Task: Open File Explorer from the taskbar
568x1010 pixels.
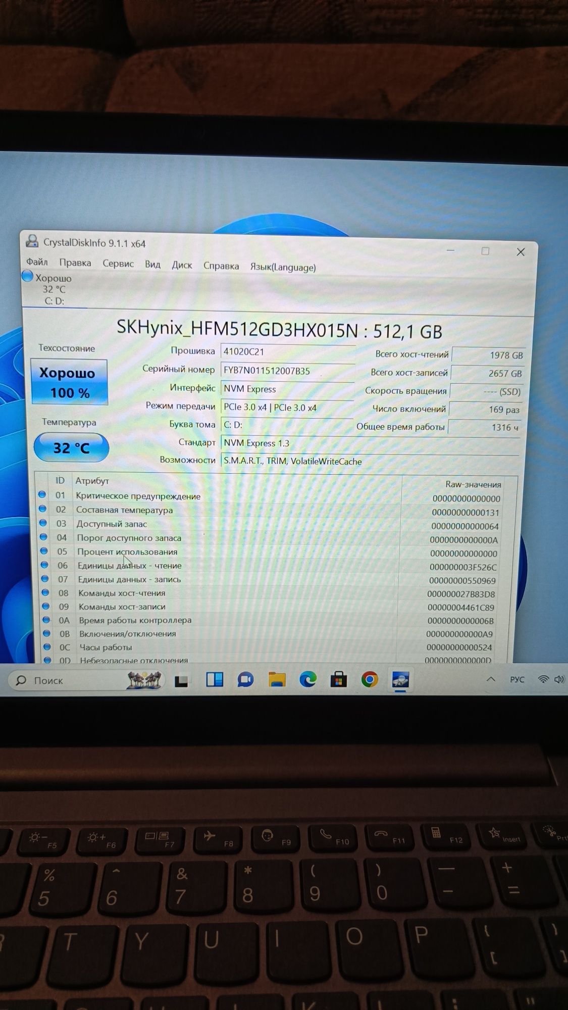Action: point(277,680)
